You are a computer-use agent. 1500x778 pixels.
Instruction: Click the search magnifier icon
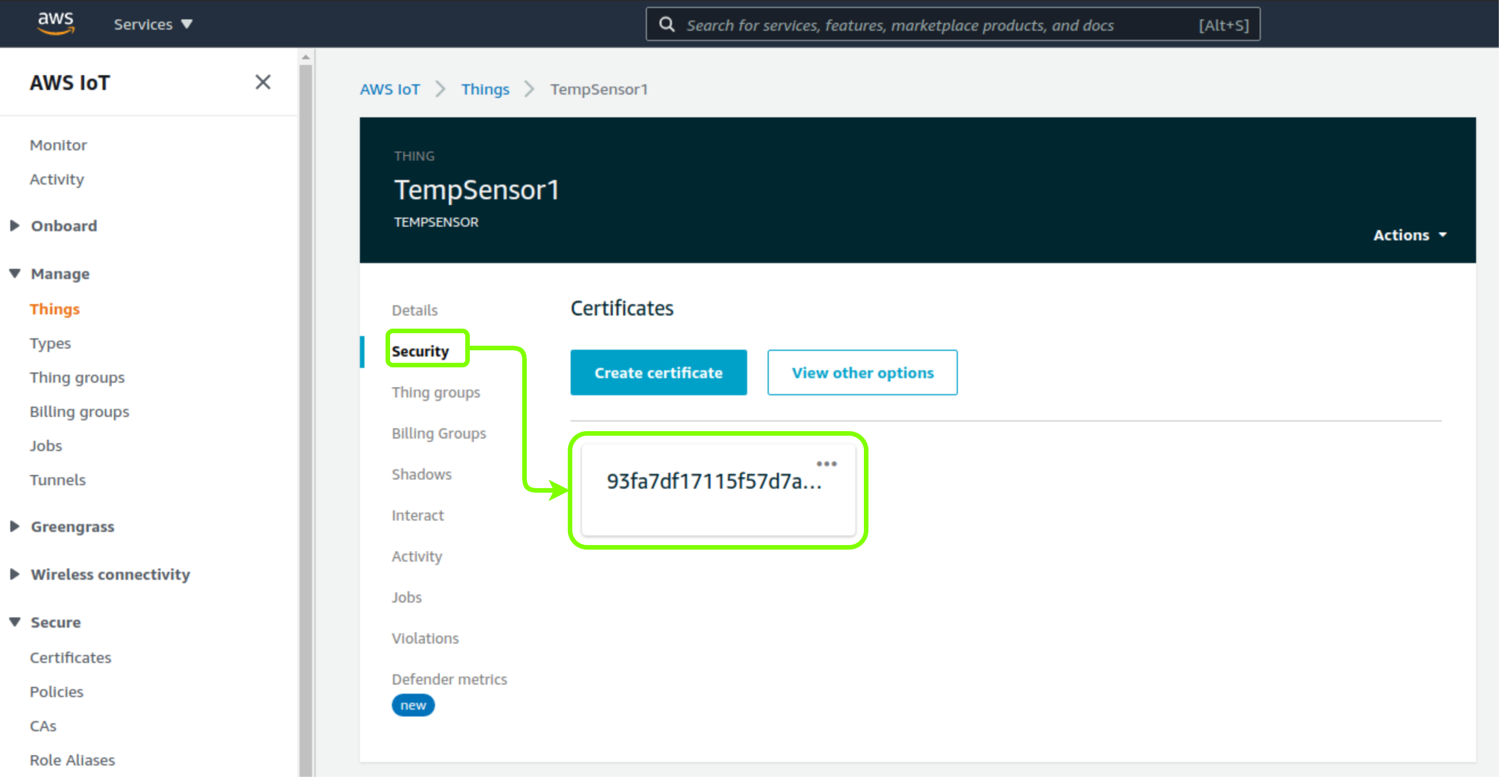(667, 24)
